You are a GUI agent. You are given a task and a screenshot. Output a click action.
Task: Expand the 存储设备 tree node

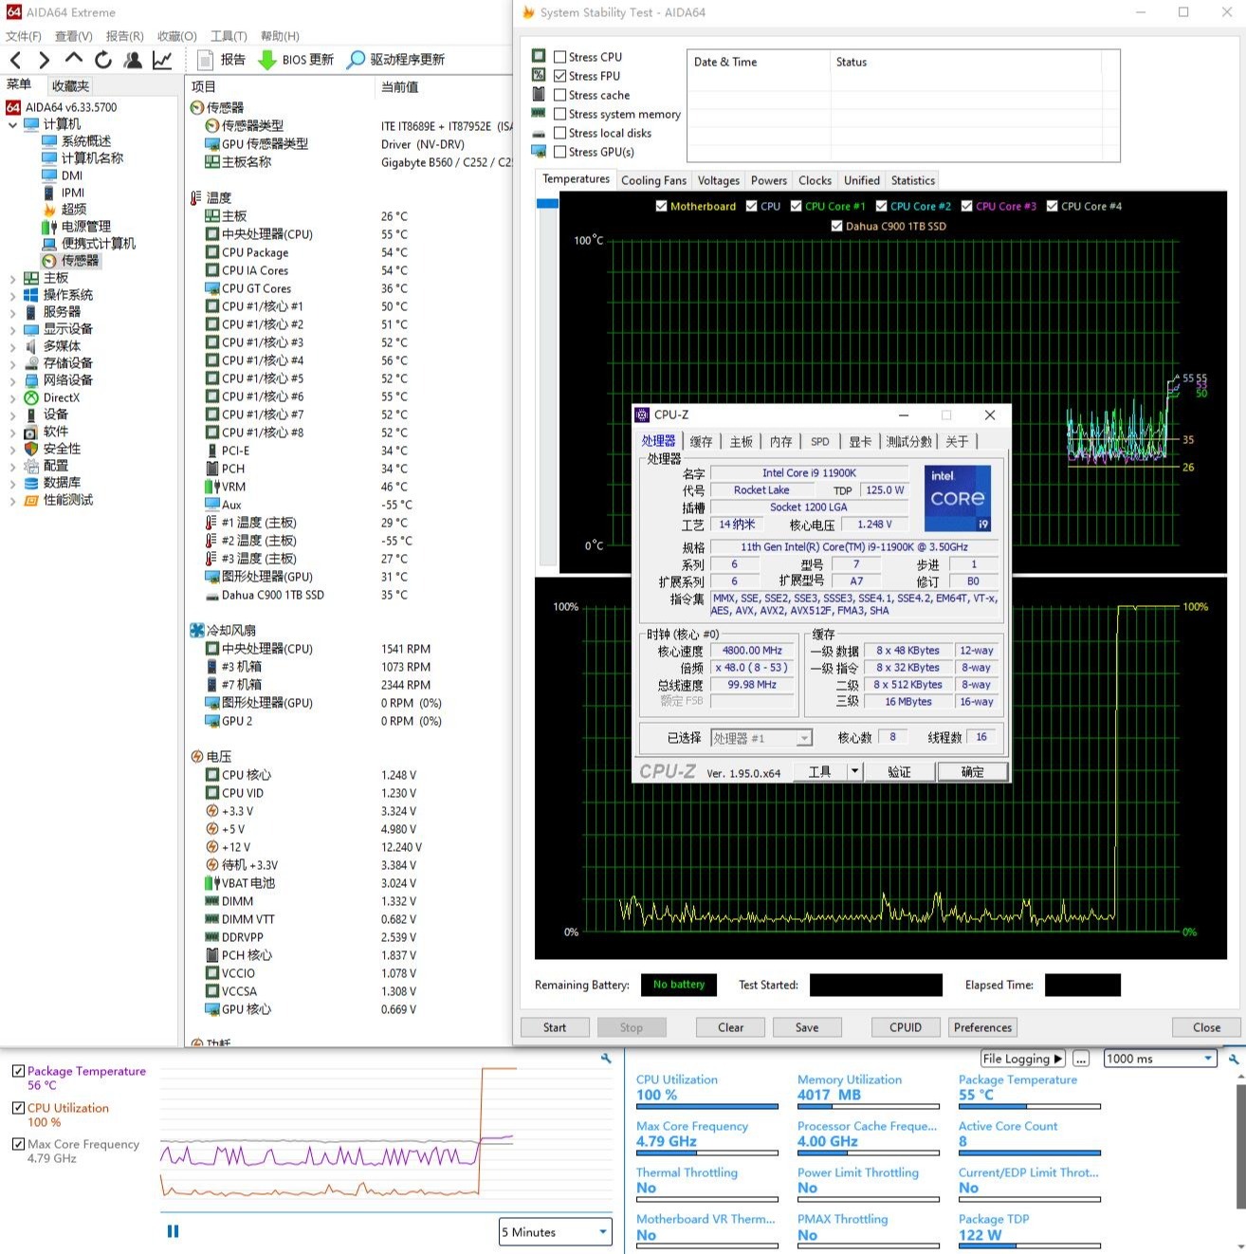pos(12,363)
